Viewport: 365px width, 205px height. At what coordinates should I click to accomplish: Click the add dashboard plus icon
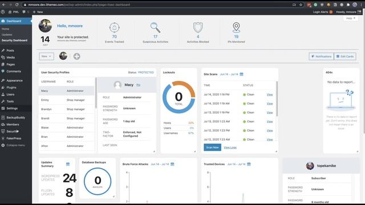pos(77,56)
